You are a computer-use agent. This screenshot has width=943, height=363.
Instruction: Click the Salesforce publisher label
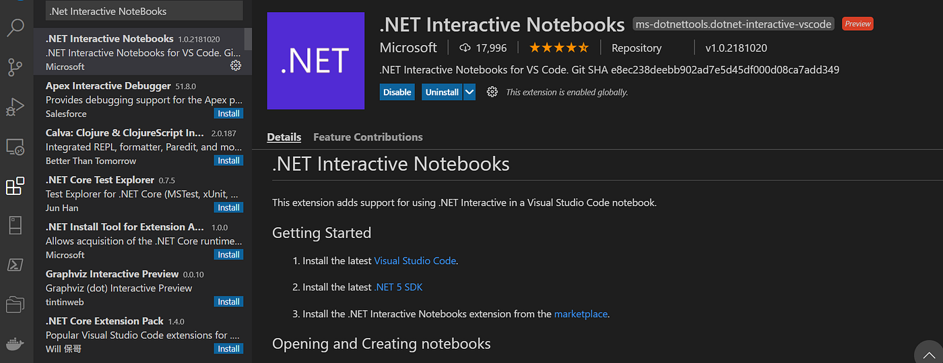66,114
